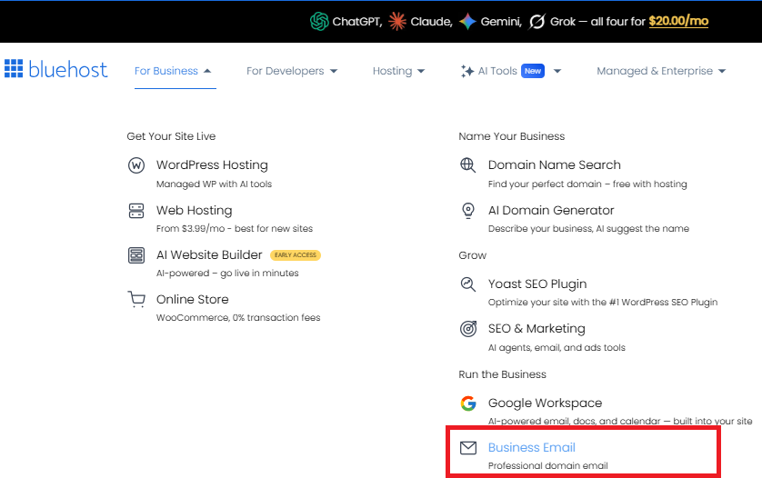This screenshot has width=762, height=478.
Task: Click the Bluehost grid logo icon
Action: pos(14,68)
